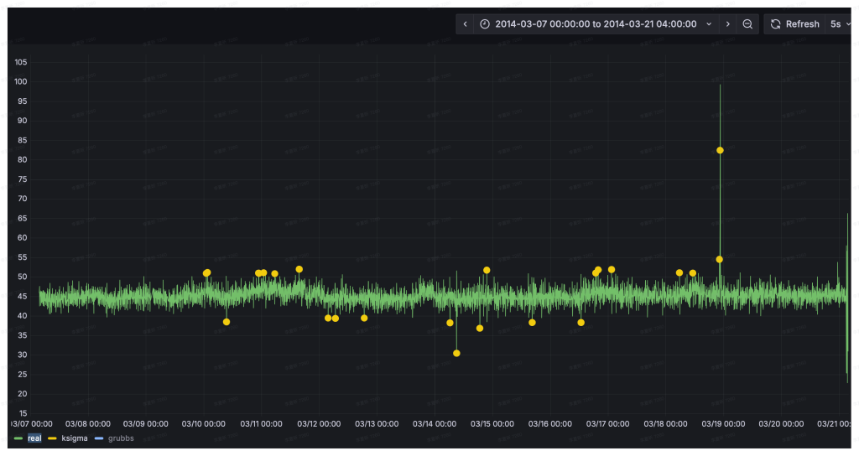The height and width of the screenshot is (456, 859).
Task: Click the clock icon in time picker
Action: [485, 24]
